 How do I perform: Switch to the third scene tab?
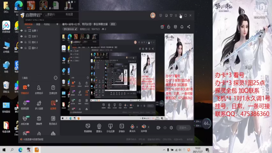coord(47,24)
